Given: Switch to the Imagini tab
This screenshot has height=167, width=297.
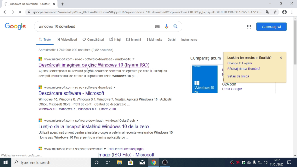Looking at the screenshot, I should 133,39.
